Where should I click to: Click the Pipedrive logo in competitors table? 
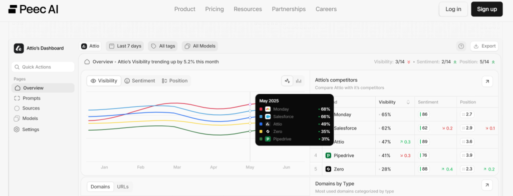(328, 155)
